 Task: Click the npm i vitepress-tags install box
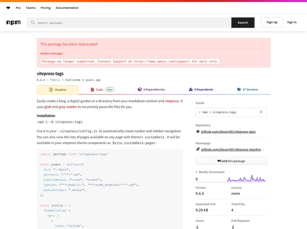[231, 112]
